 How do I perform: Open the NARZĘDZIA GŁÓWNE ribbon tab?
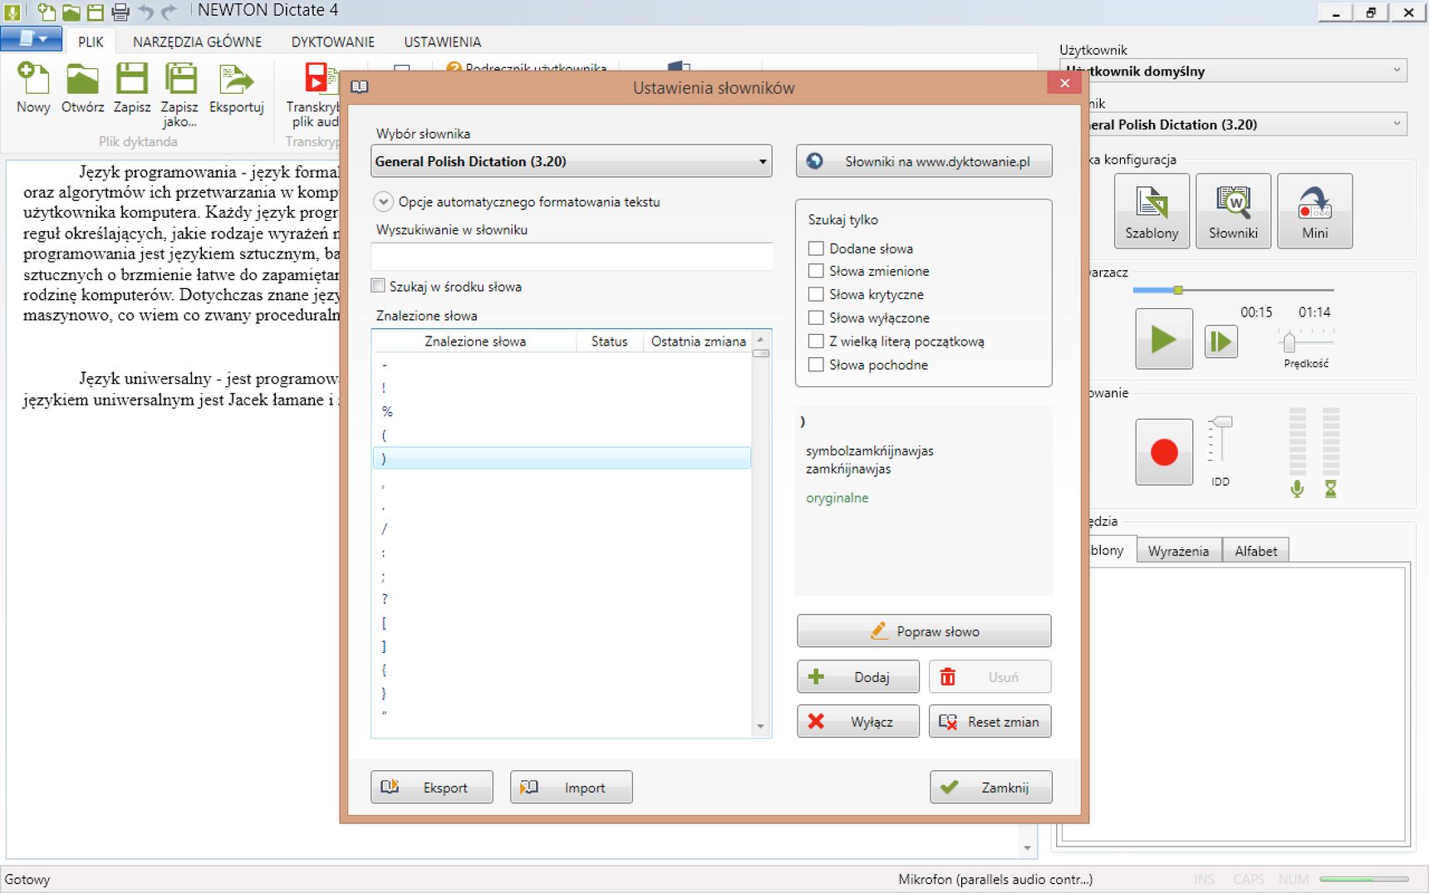coord(197,42)
